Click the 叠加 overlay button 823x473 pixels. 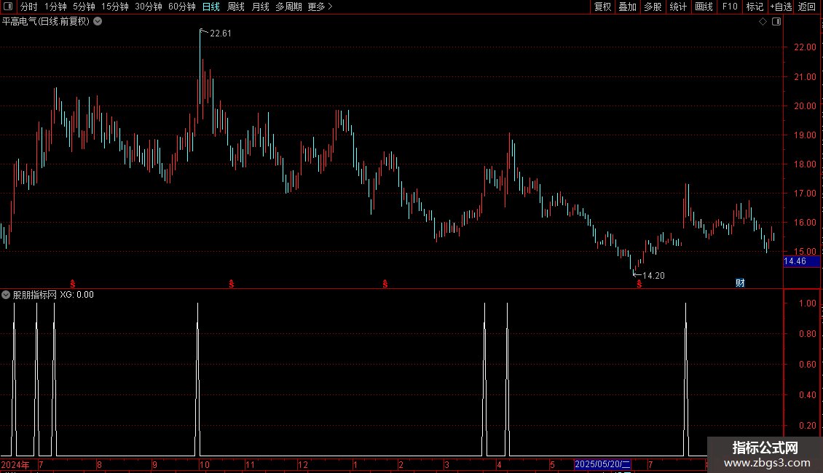[628, 7]
